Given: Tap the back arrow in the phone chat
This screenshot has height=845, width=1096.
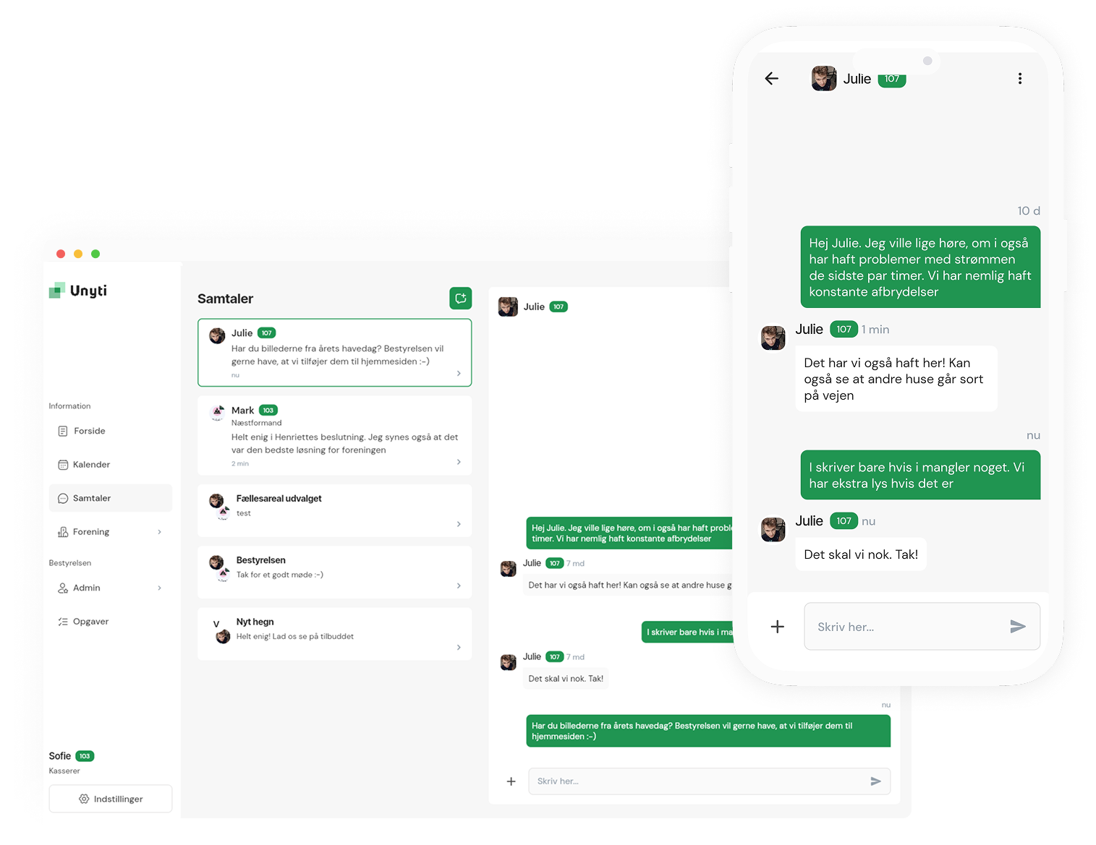Looking at the screenshot, I should [x=772, y=78].
